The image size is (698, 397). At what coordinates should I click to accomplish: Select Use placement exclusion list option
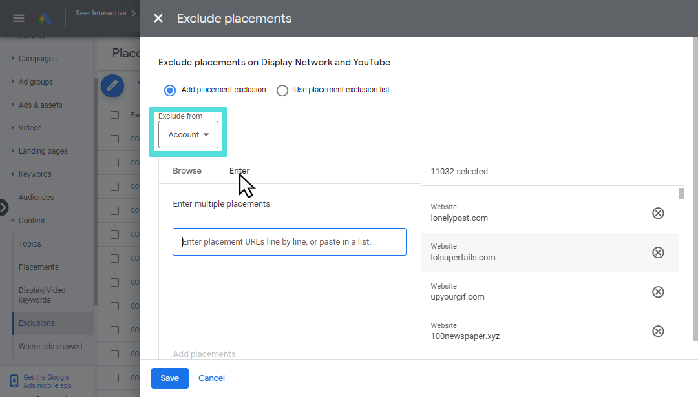point(282,90)
